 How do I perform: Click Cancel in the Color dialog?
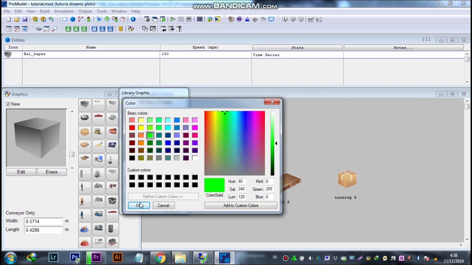click(x=163, y=205)
